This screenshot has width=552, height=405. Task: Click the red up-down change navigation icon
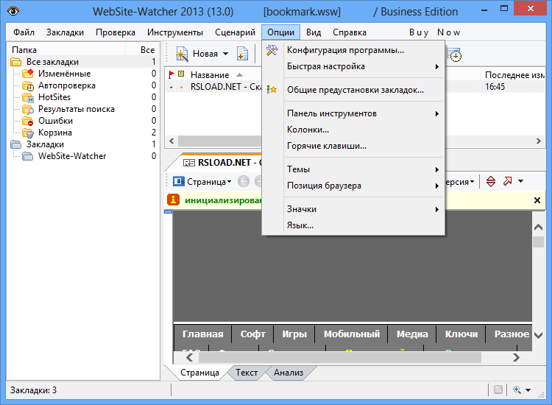pos(491,181)
